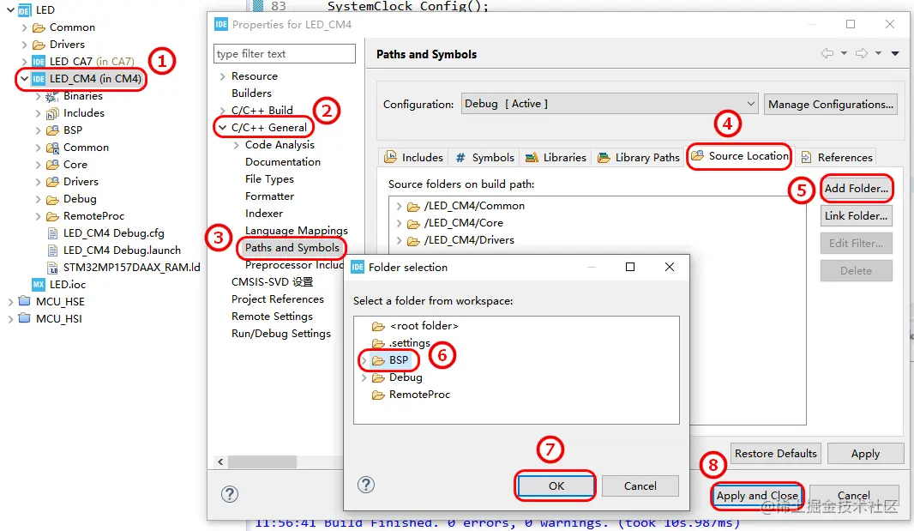Select Indexer under C/C++ General
Screen dimensions: 914x531
point(264,214)
